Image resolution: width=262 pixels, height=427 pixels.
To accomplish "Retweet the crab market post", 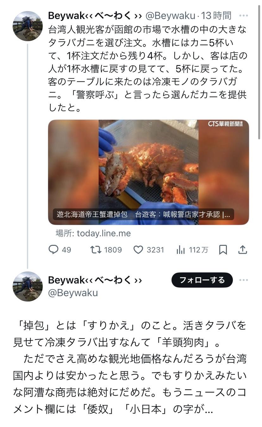I will click(106, 250).
